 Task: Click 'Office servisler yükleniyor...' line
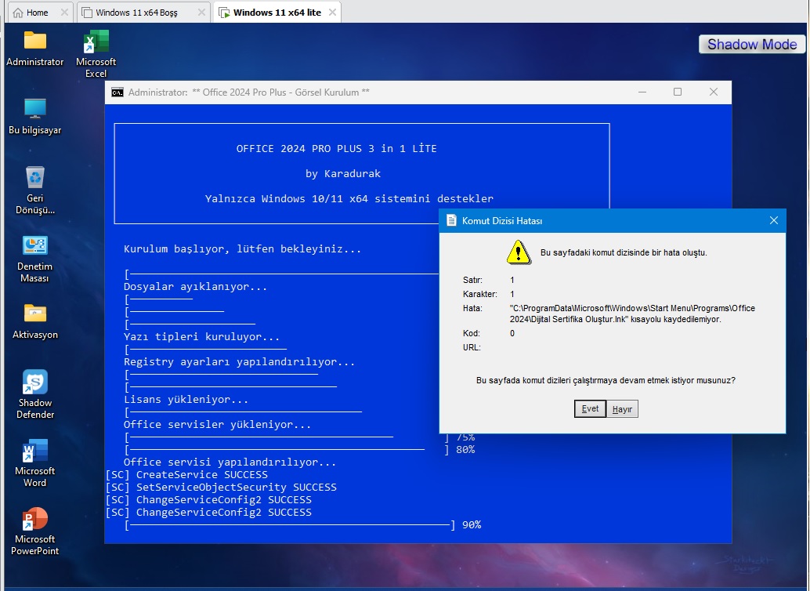(x=217, y=425)
